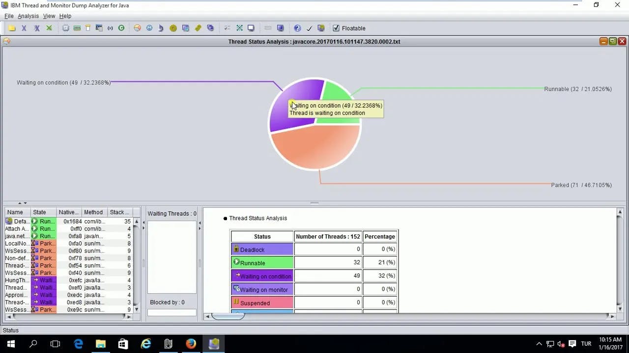Maximize the Thread Status Analysis inner frame
The height and width of the screenshot is (353, 629).
pos(613,42)
